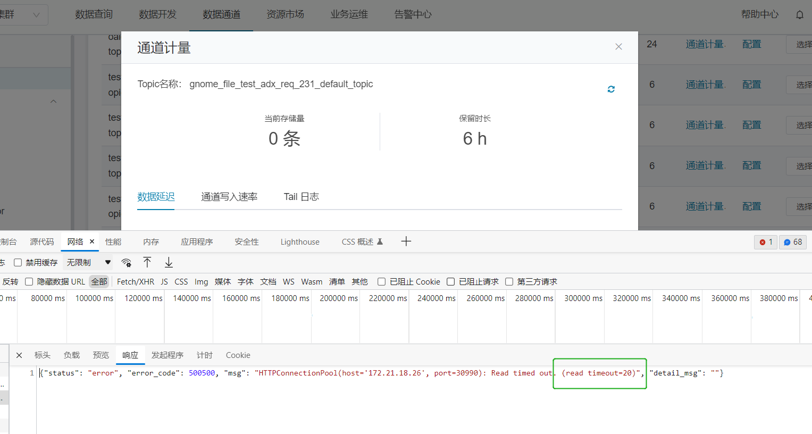Close the 网络 DevTools tab

pos(92,241)
